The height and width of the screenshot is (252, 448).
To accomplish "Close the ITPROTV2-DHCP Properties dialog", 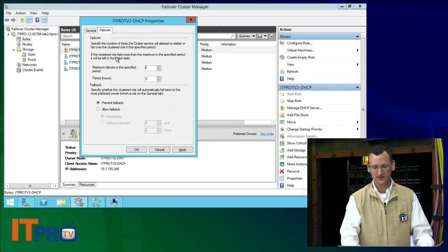I will [191, 20].
